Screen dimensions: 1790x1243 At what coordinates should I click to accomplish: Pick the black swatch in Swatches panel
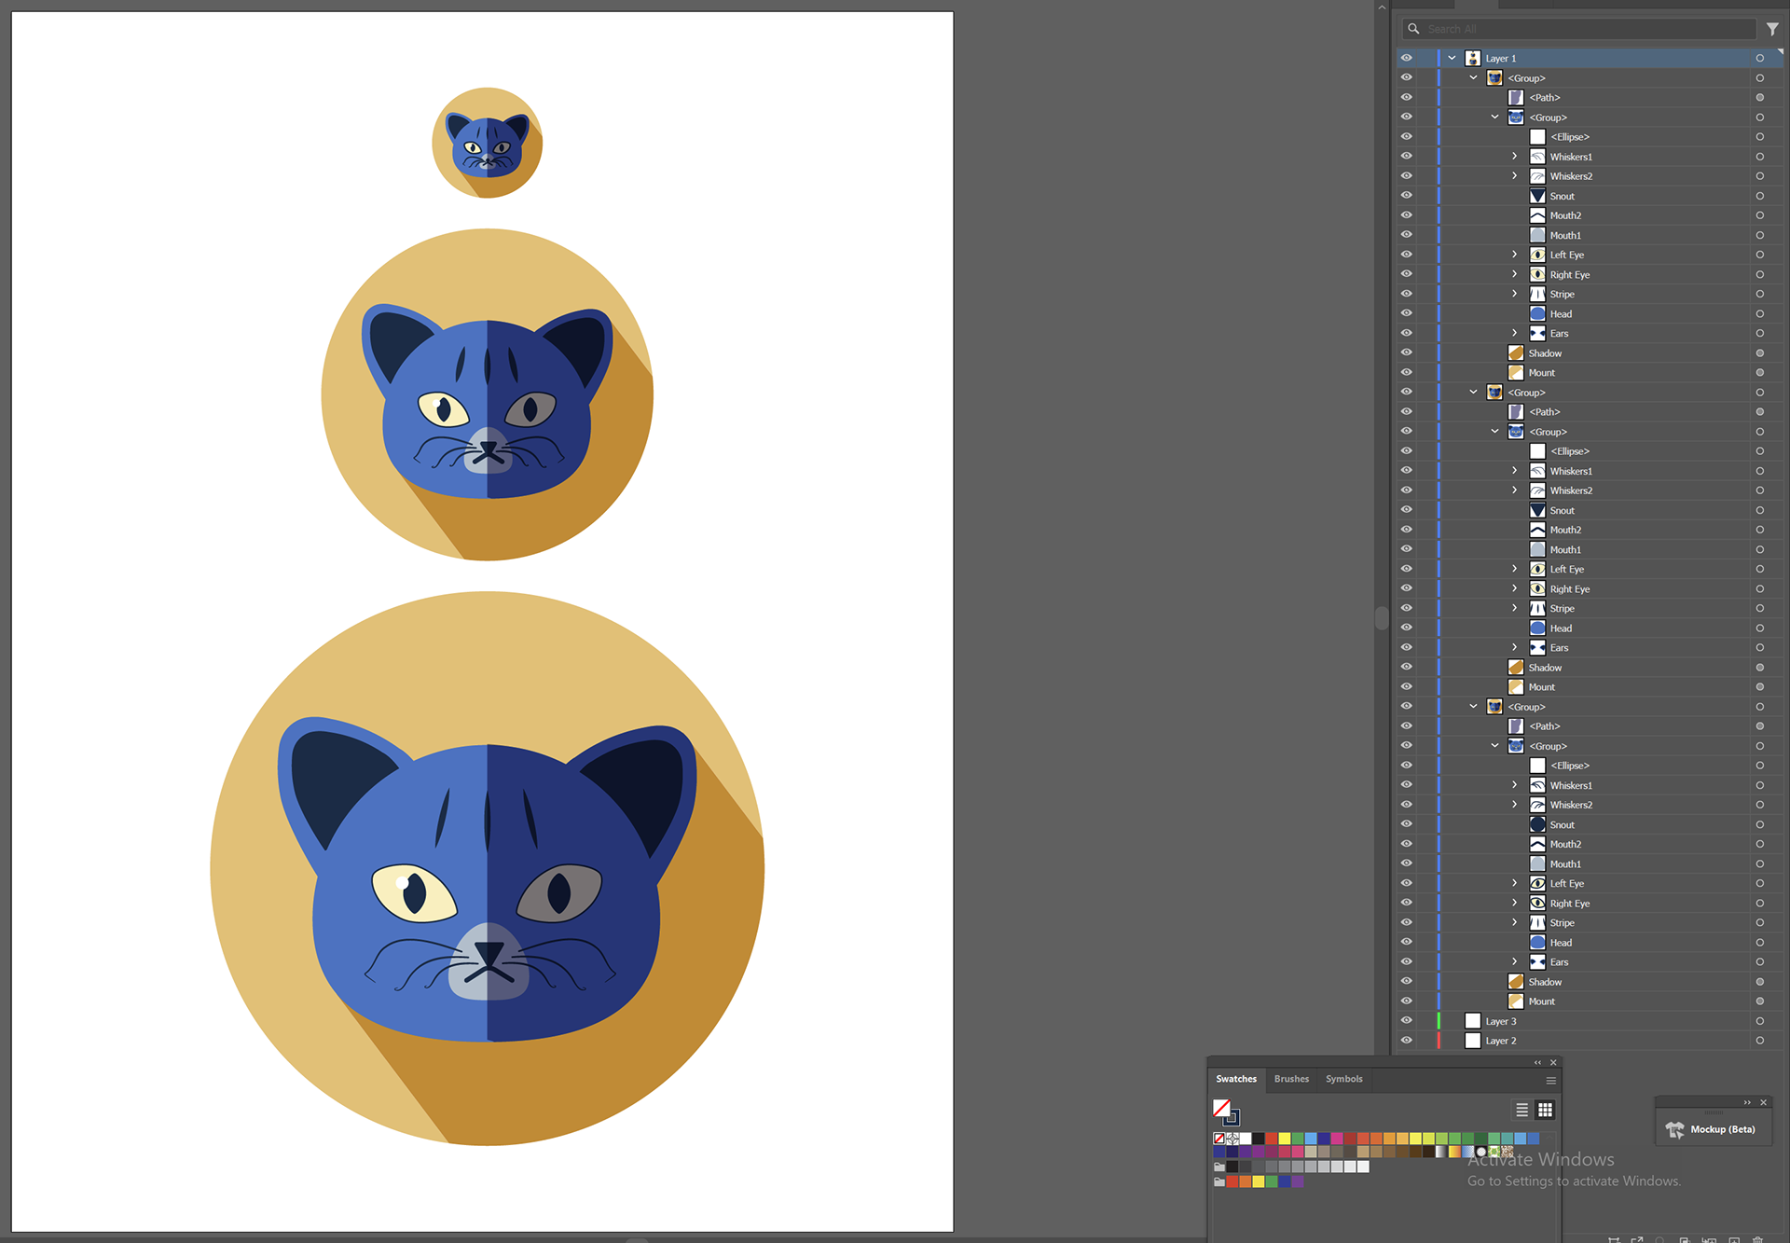coord(1258,1139)
